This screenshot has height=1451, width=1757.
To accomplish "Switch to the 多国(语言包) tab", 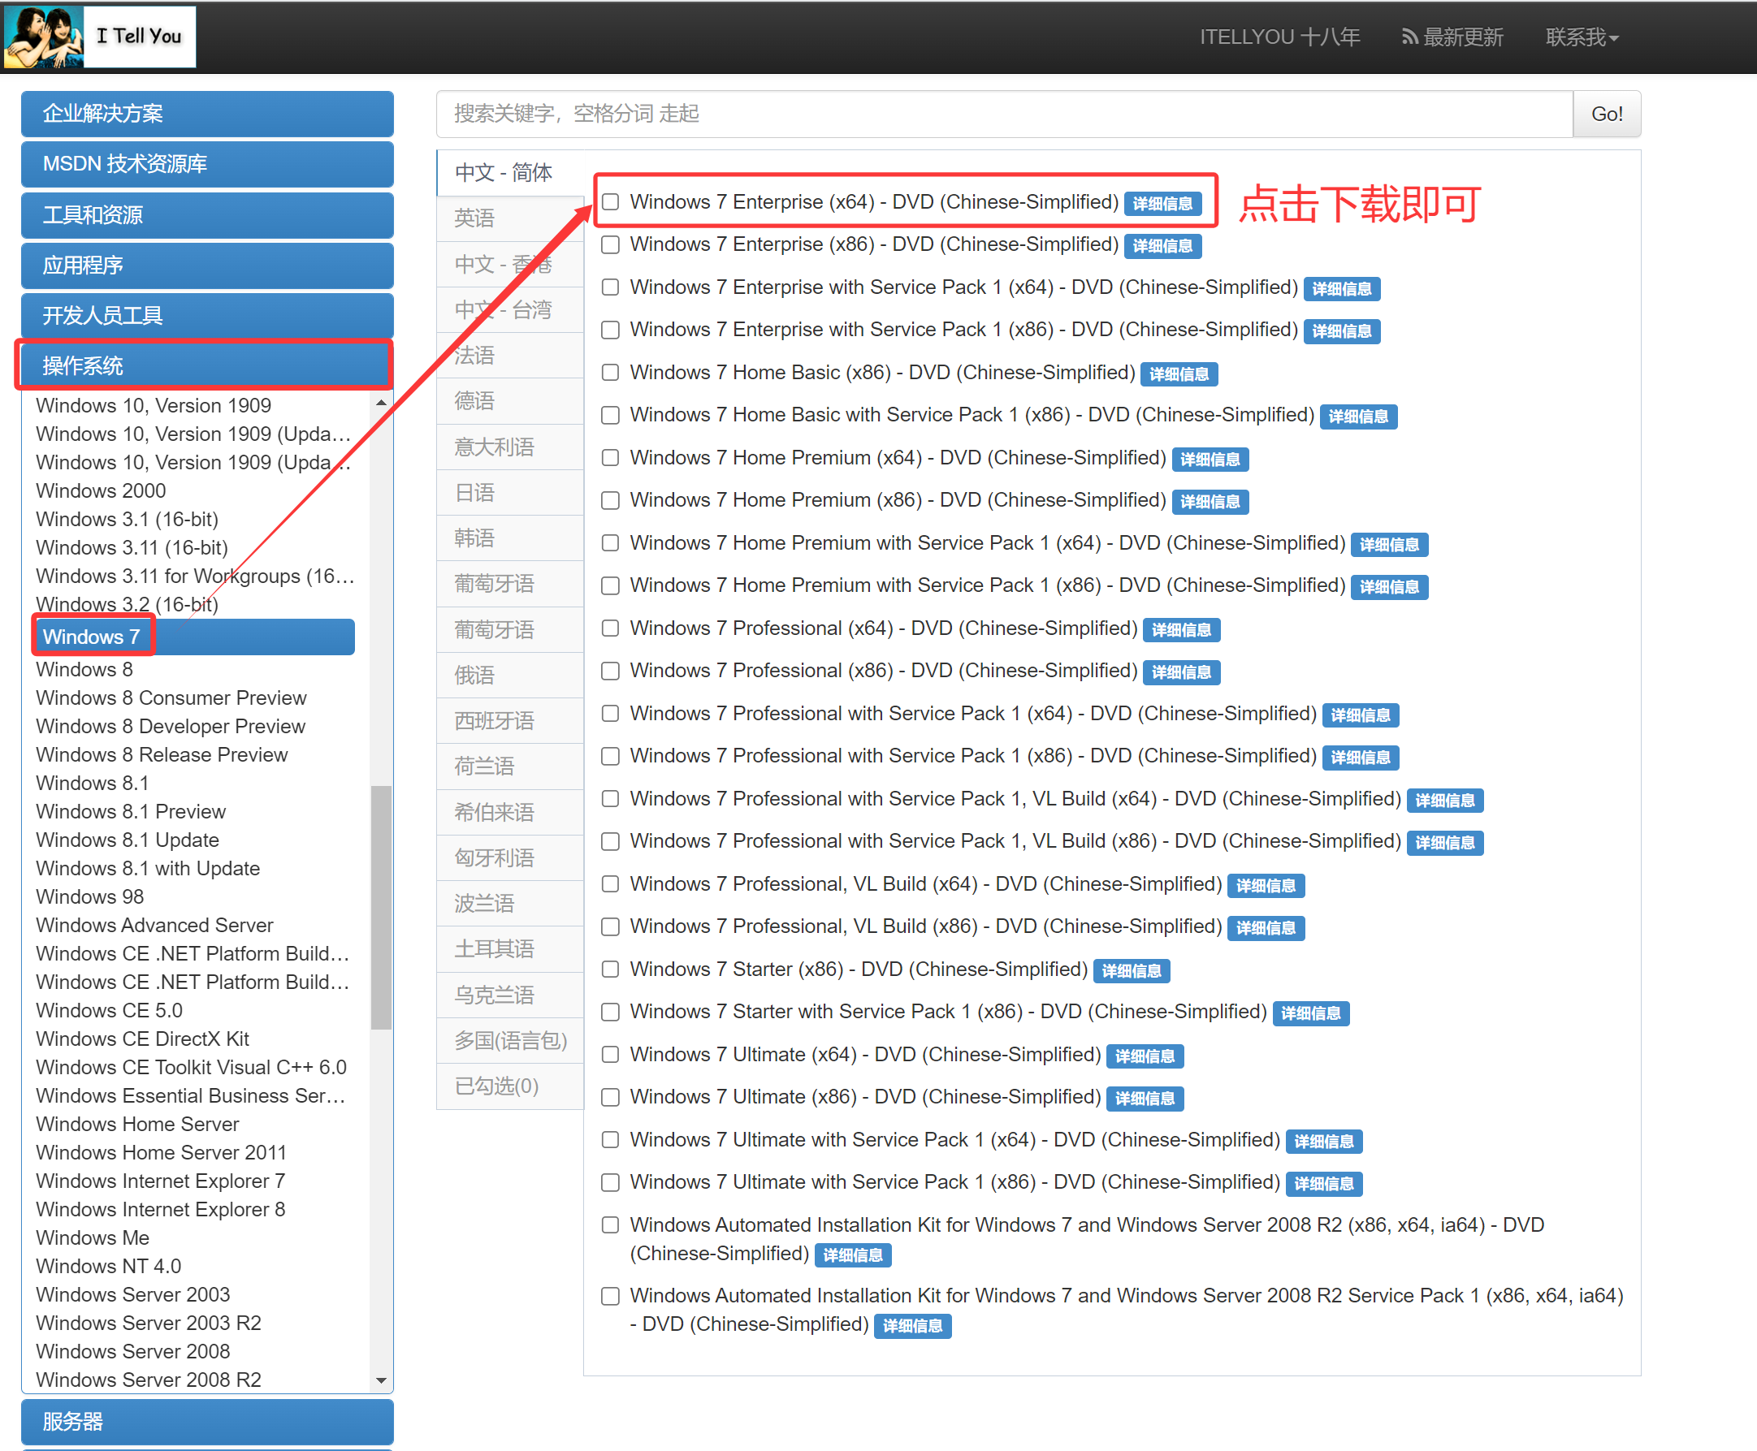I will point(509,1041).
